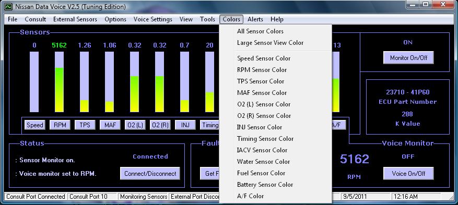458x205 pixels.
Task: Click the TPS sensor button
Action: [x=85, y=125]
